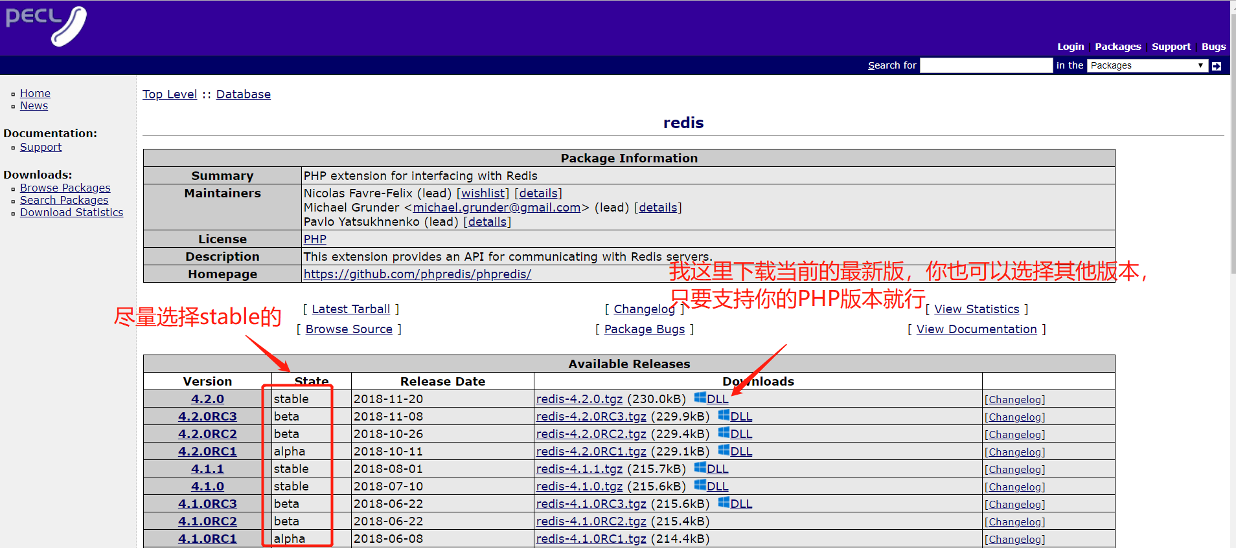1236x548 pixels.
Task: Go to Home in sidebar
Action: click(35, 93)
